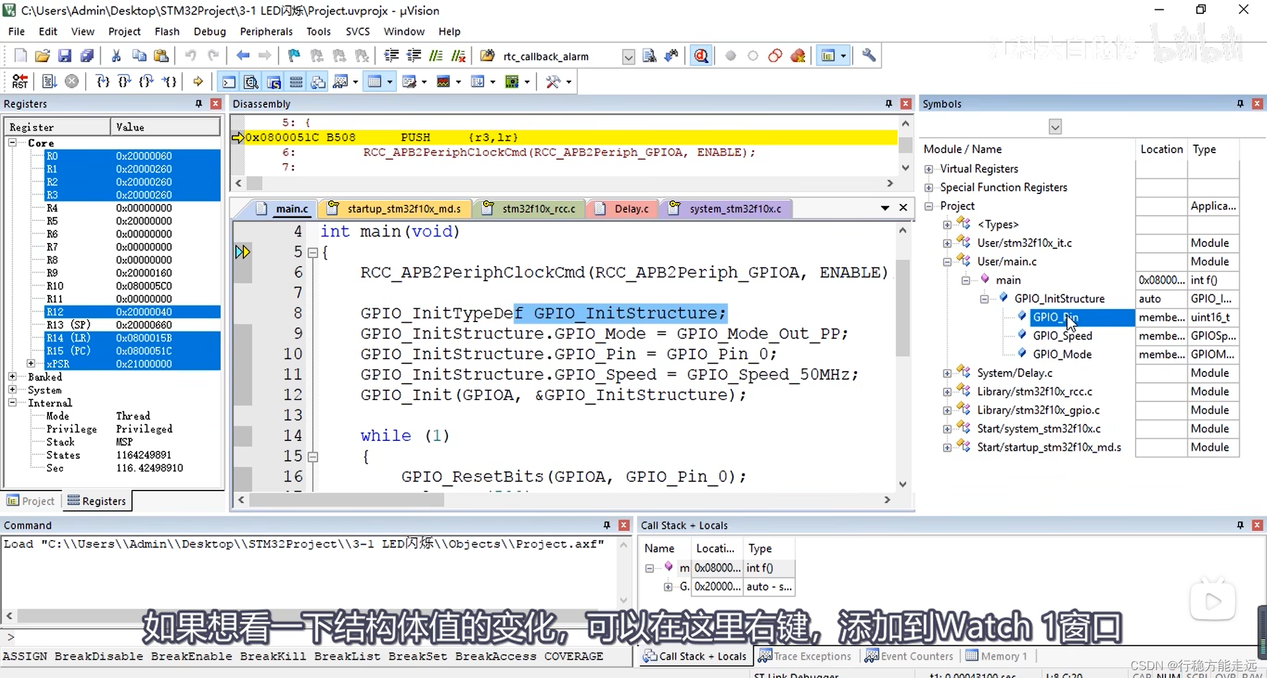
Task: Switch to the Trace Exceptions tab
Action: [x=804, y=656]
